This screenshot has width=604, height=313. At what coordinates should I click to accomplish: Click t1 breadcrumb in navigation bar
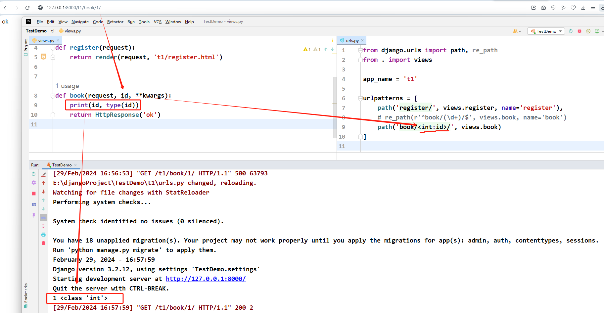tap(53, 31)
